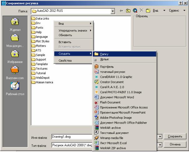Create a Corel PHOTO-PAINT 11.0 Image

click(125, 92)
